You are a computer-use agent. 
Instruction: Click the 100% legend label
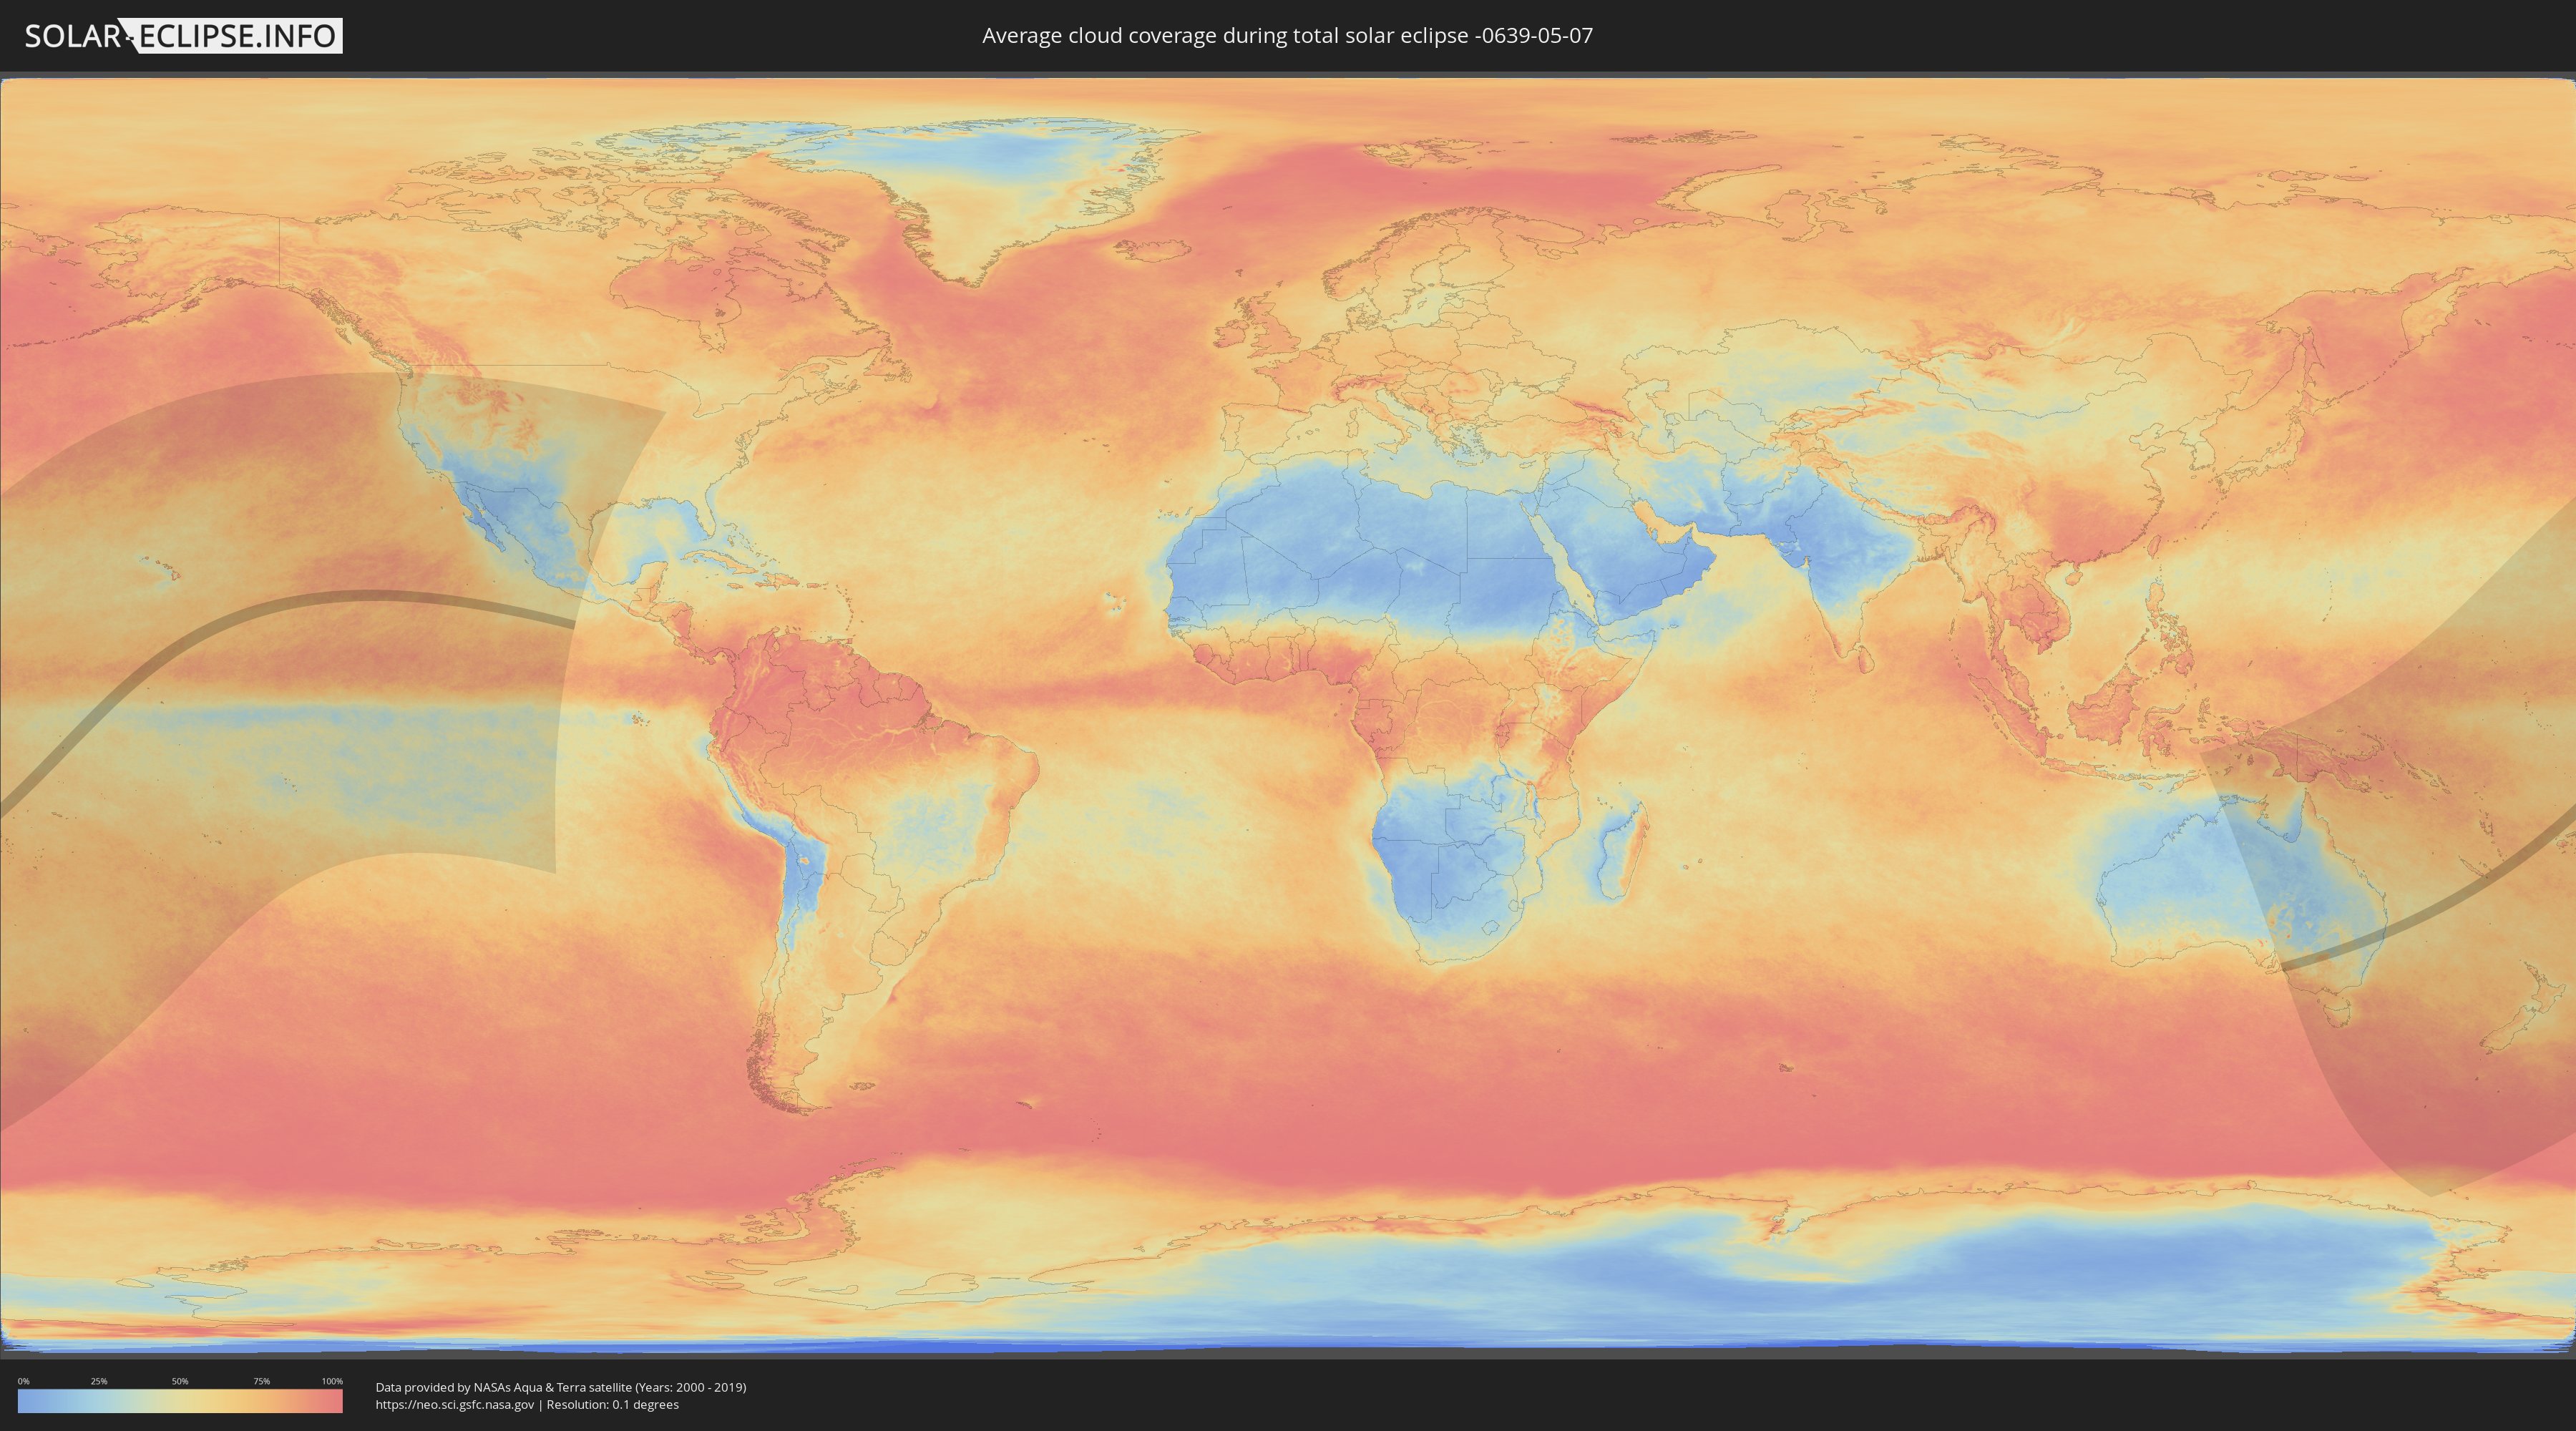coord(332,1381)
